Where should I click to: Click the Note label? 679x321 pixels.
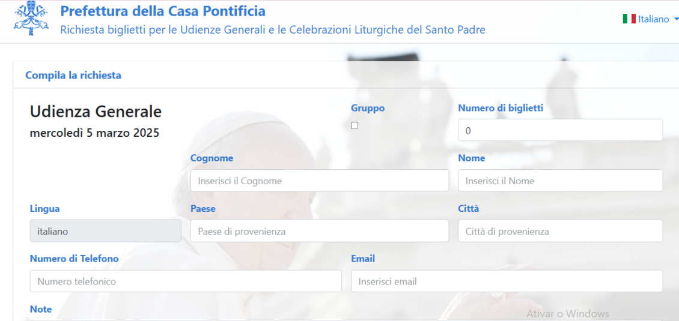coord(41,310)
